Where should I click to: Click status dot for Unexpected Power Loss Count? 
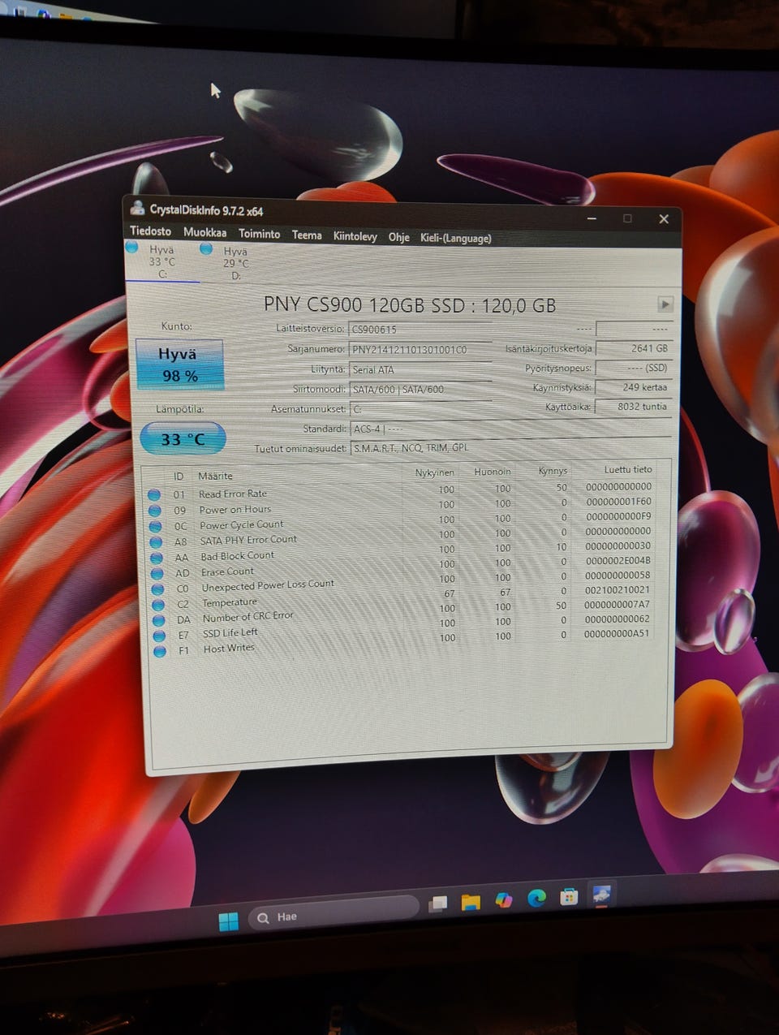click(x=158, y=589)
